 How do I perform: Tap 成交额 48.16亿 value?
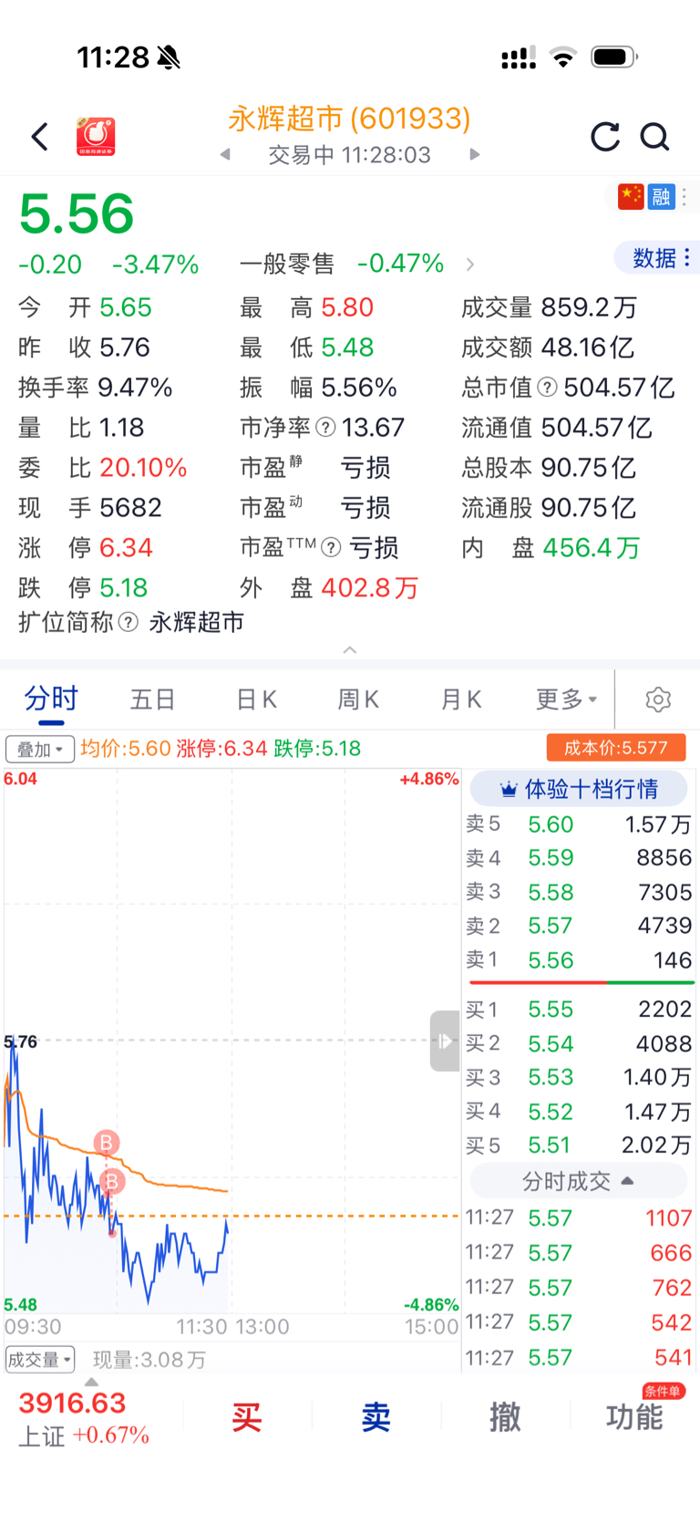(x=588, y=347)
